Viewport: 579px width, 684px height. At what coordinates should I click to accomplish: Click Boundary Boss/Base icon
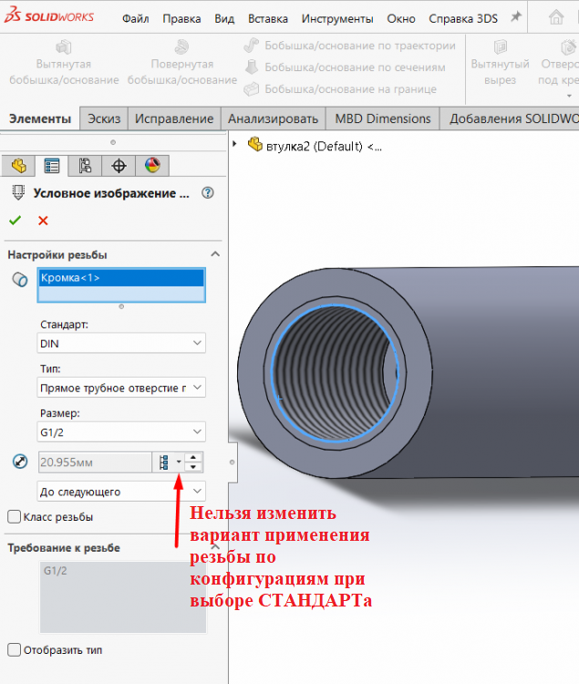251,88
